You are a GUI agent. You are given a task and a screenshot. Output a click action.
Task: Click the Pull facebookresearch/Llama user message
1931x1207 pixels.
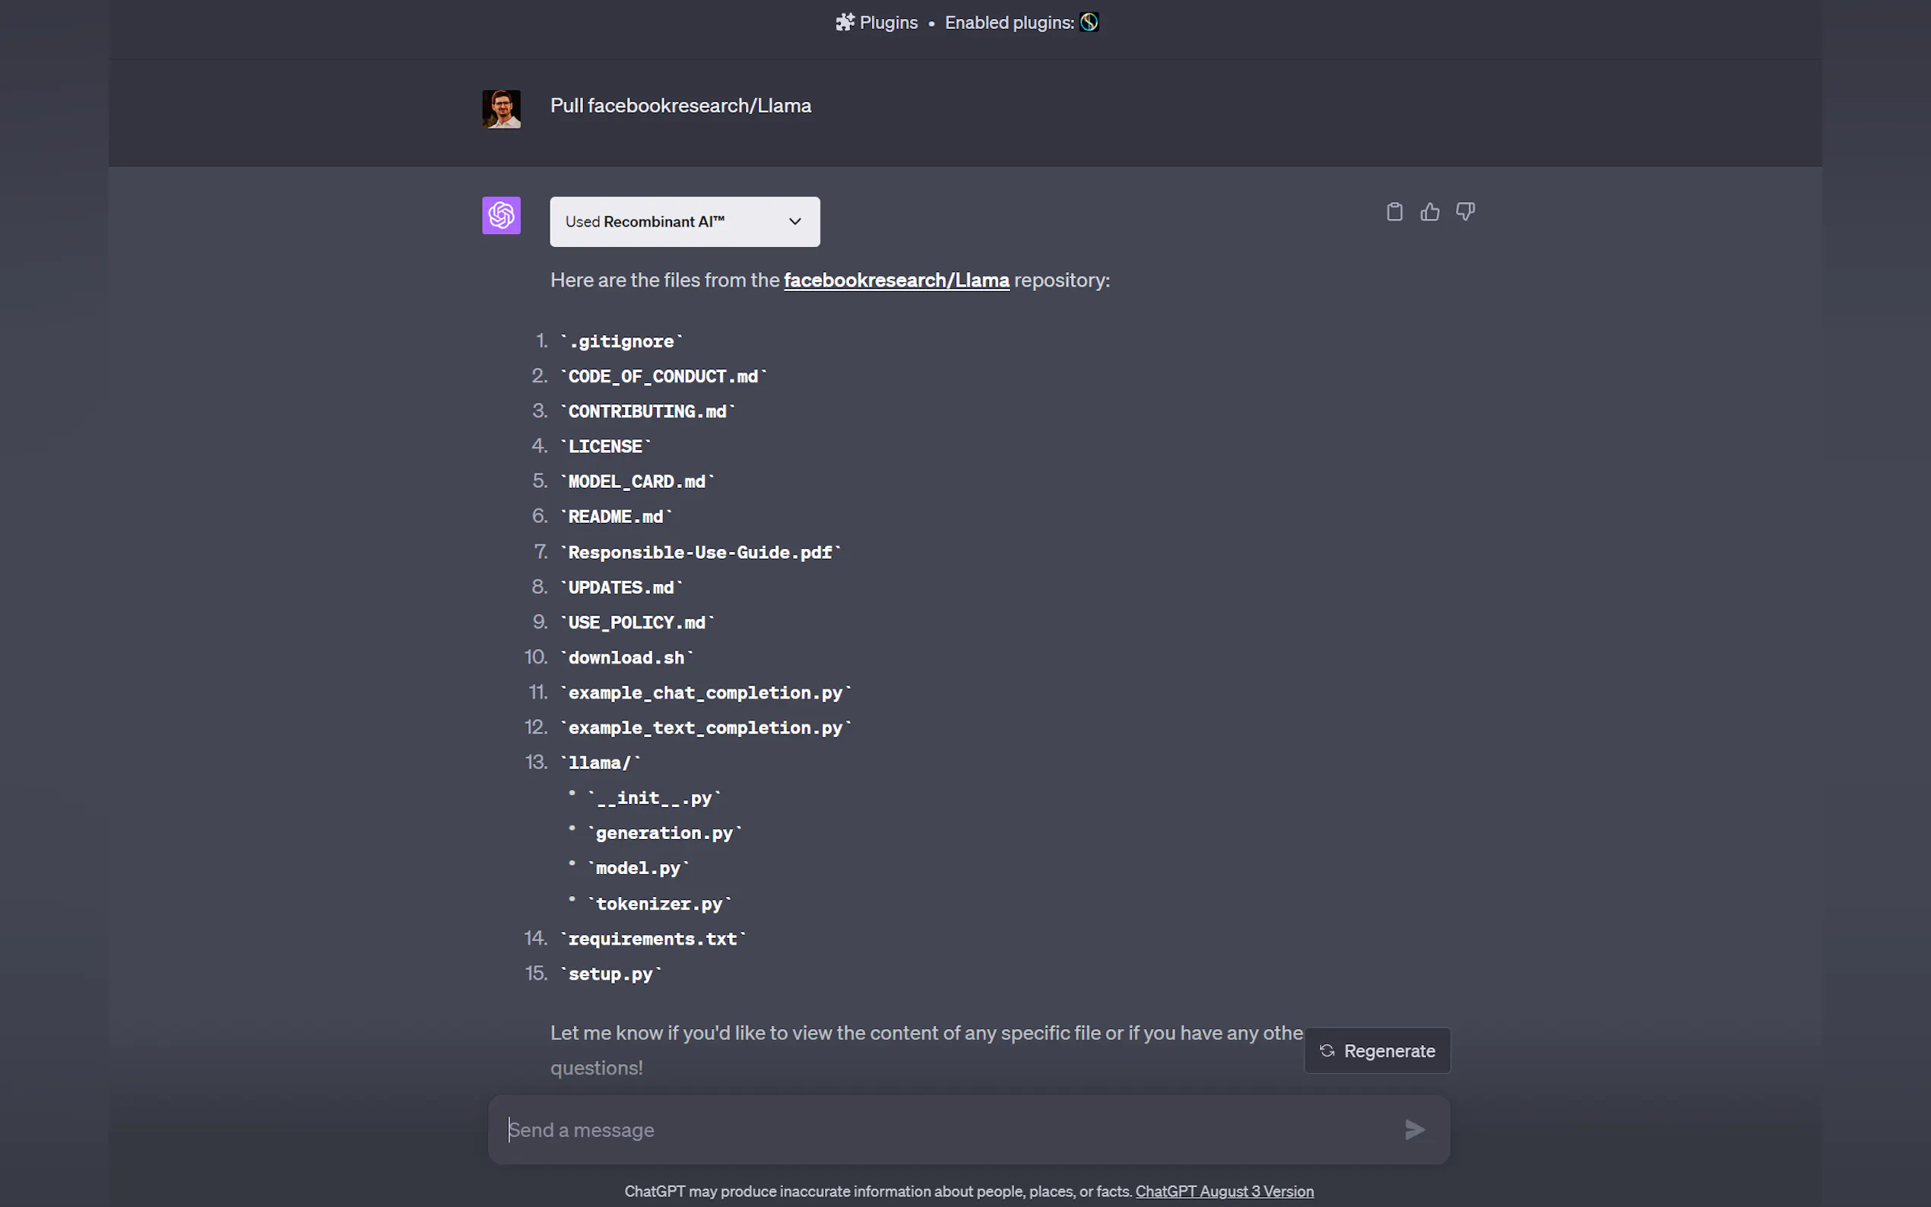point(681,106)
